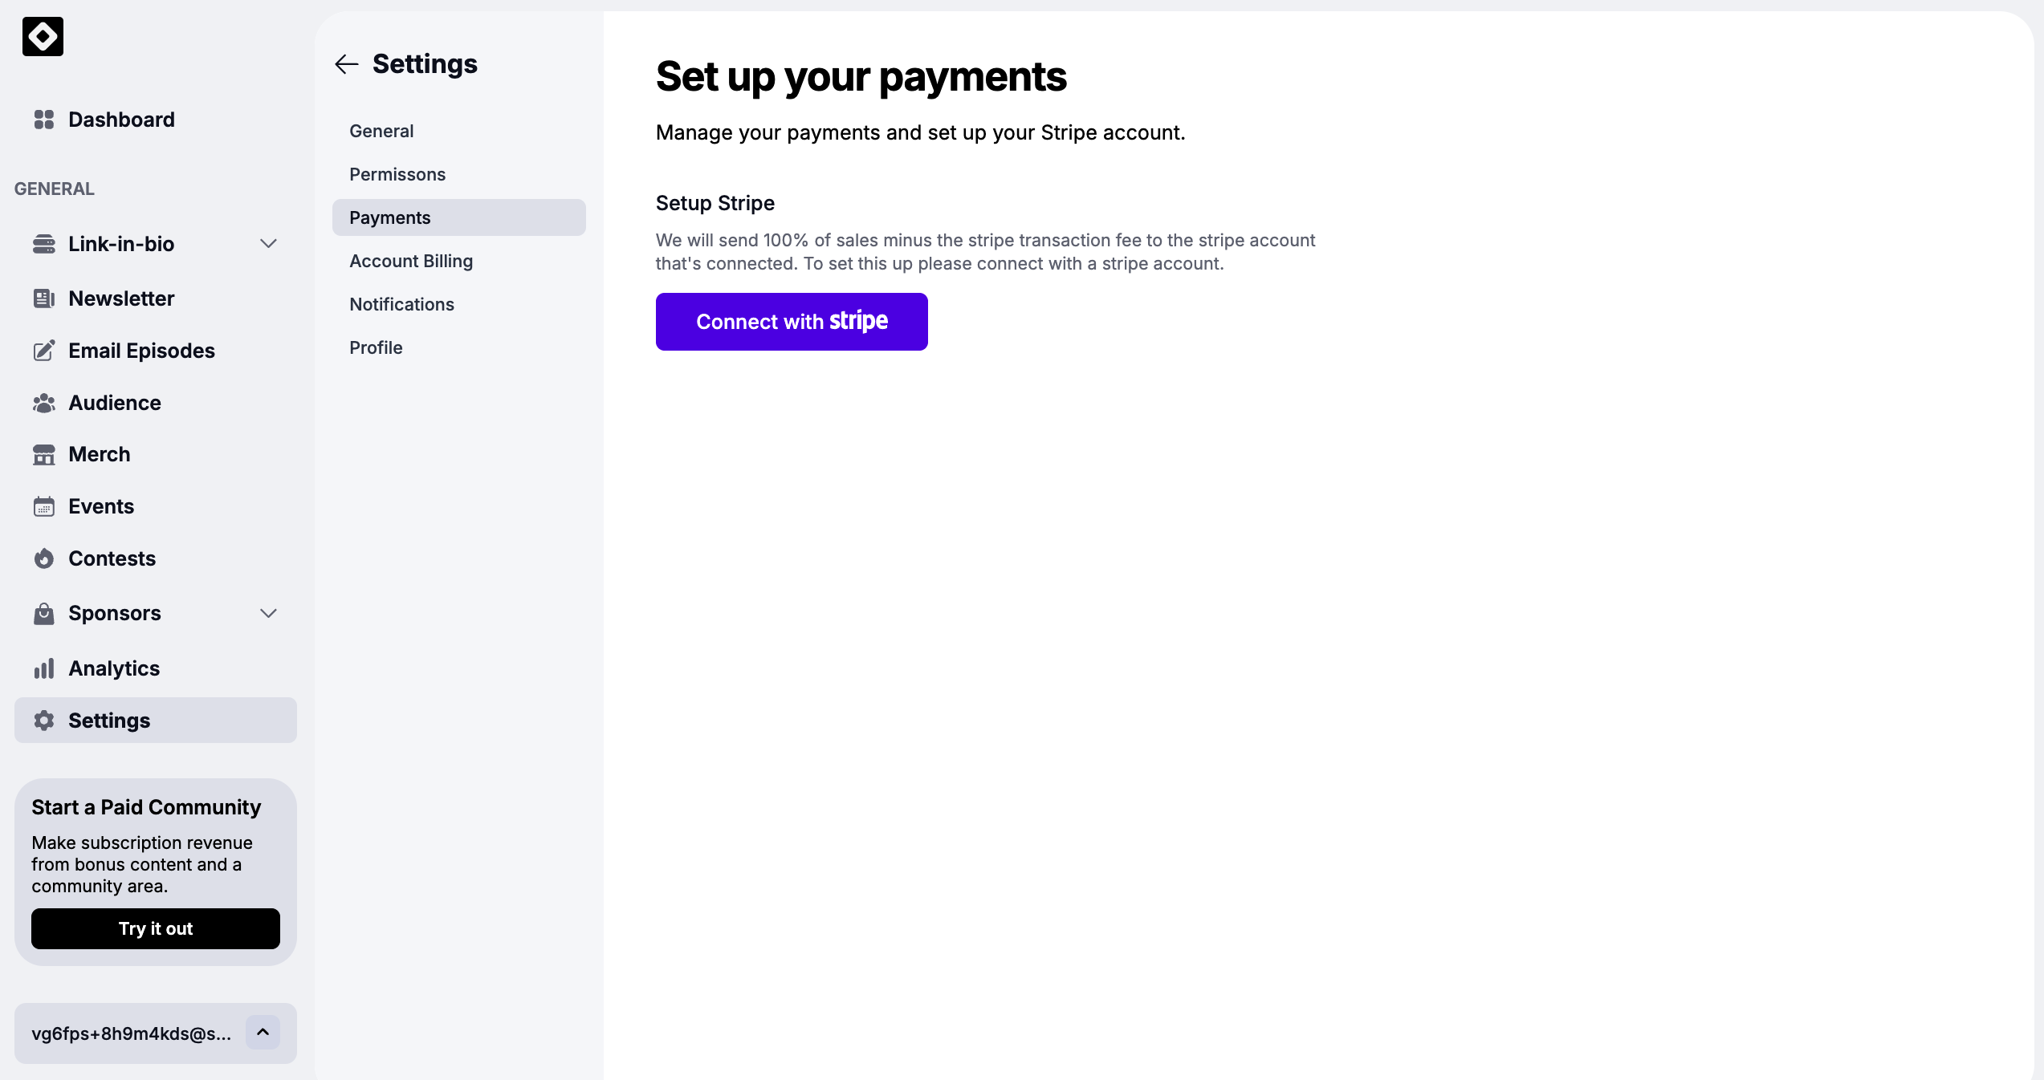Click the Audience people icon

pyautogui.click(x=44, y=403)
